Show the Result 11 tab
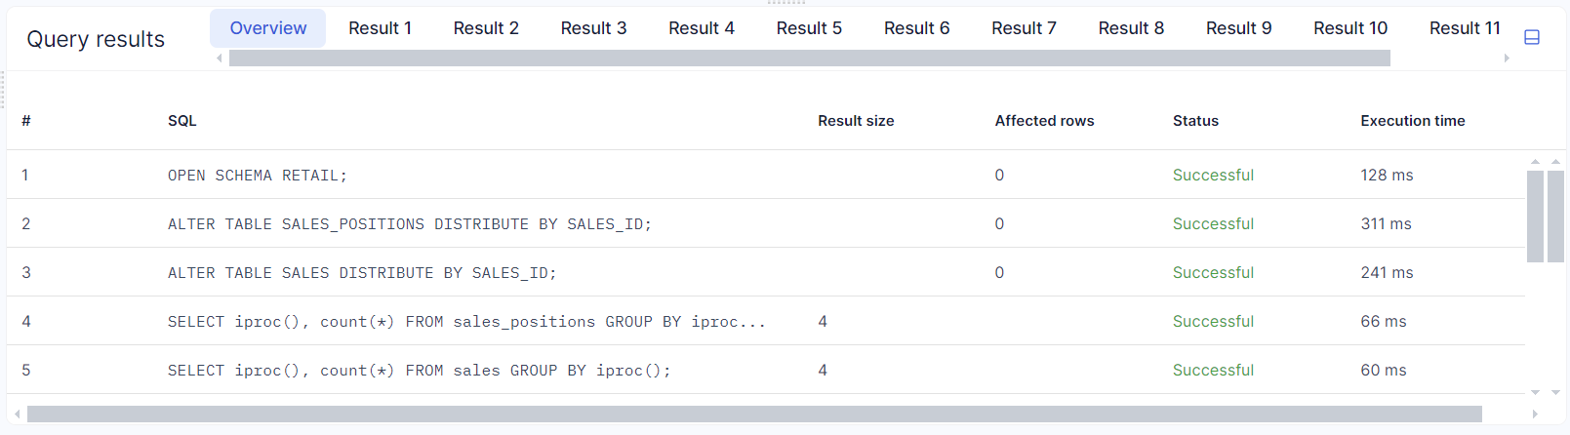Viewport: 1570px width, 435px height. pos(1464,28)
